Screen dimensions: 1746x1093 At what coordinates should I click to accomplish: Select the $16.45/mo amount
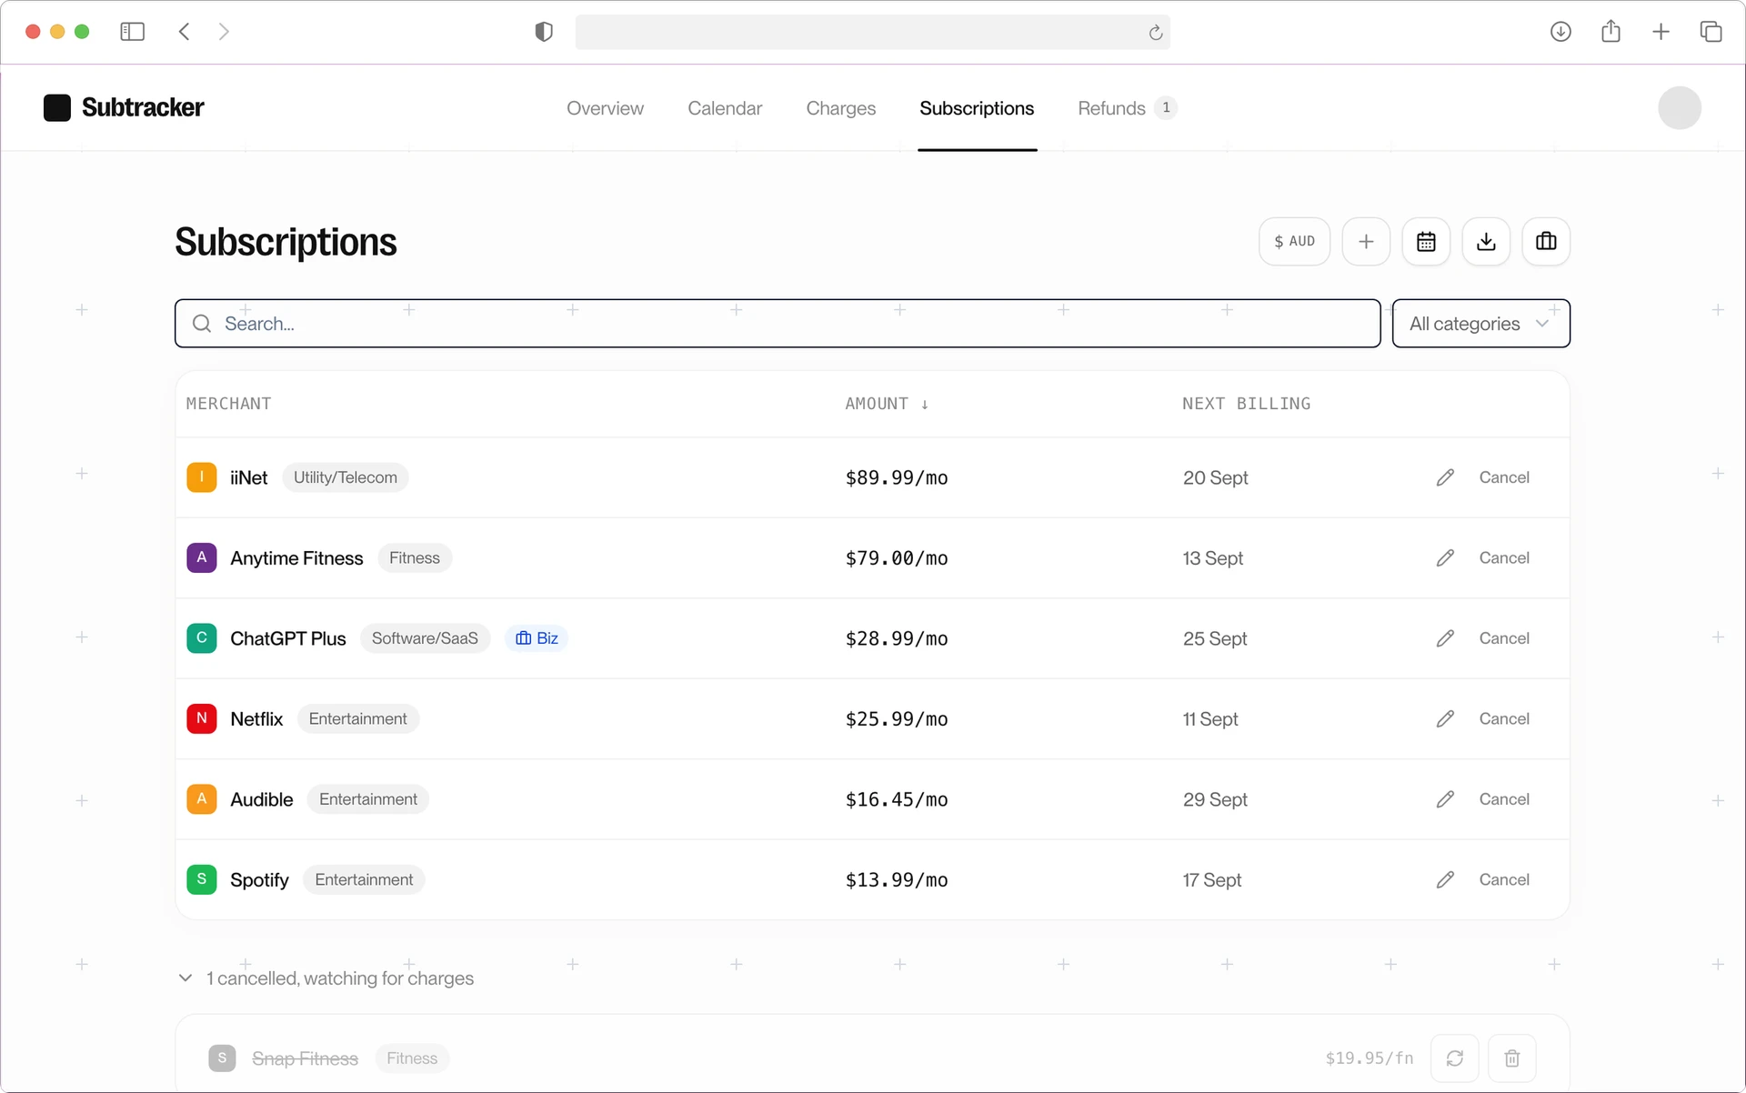point(897,799)
